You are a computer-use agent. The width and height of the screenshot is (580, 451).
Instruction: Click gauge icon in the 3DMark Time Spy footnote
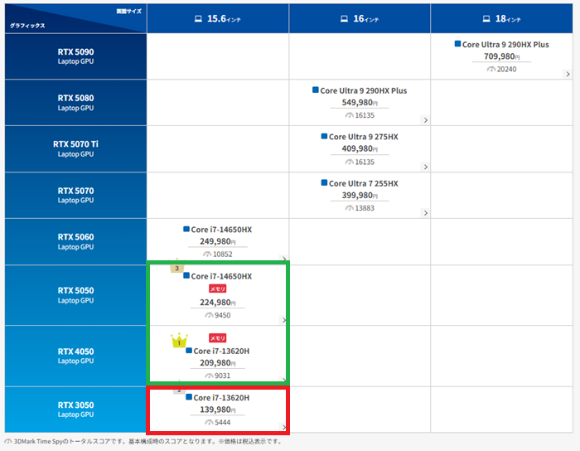point(8,441)
